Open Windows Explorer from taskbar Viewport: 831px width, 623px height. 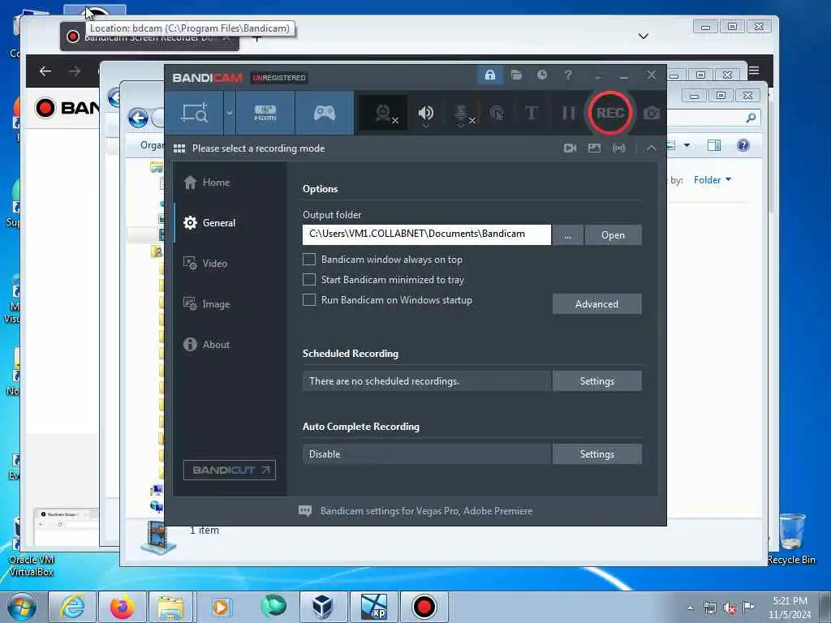click(170, 607)
